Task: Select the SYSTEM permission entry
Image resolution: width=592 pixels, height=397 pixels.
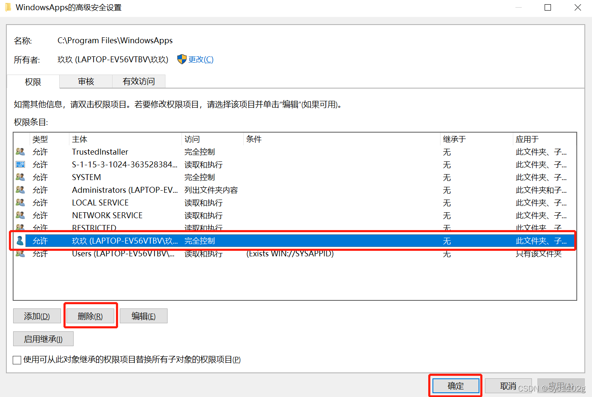Action: tap(295, 177)
